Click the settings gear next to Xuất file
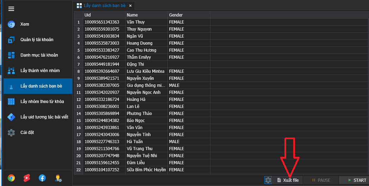 [268, 180]
